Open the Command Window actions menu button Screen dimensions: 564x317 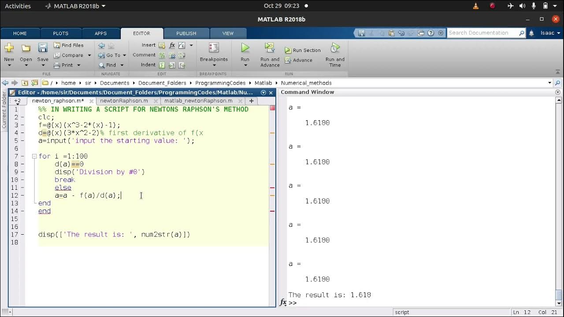tap(558, 92)
